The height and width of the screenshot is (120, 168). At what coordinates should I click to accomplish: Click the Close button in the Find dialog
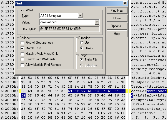coord(117,18)
